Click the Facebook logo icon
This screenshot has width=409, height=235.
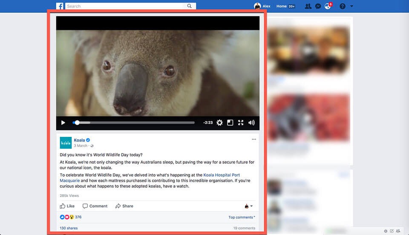coord(60,6)
